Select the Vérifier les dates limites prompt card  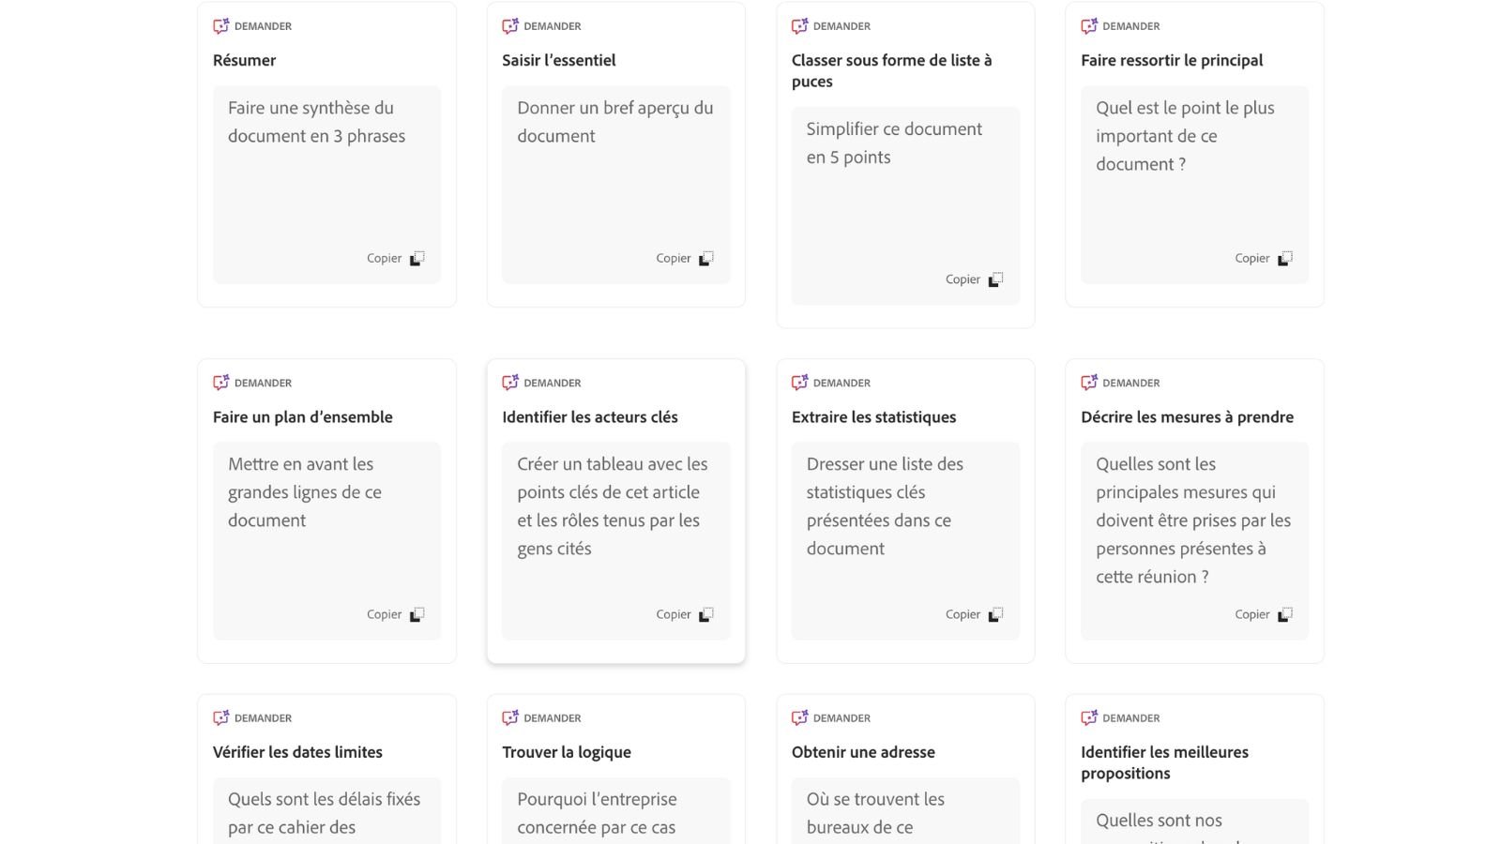tap(326, 769)
